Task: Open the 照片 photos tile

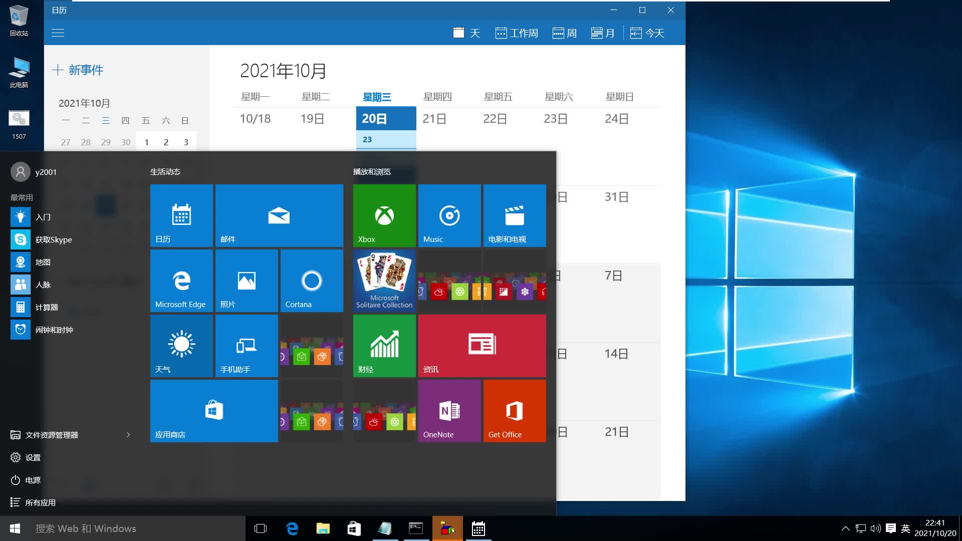Action: [x=247, y=281]
